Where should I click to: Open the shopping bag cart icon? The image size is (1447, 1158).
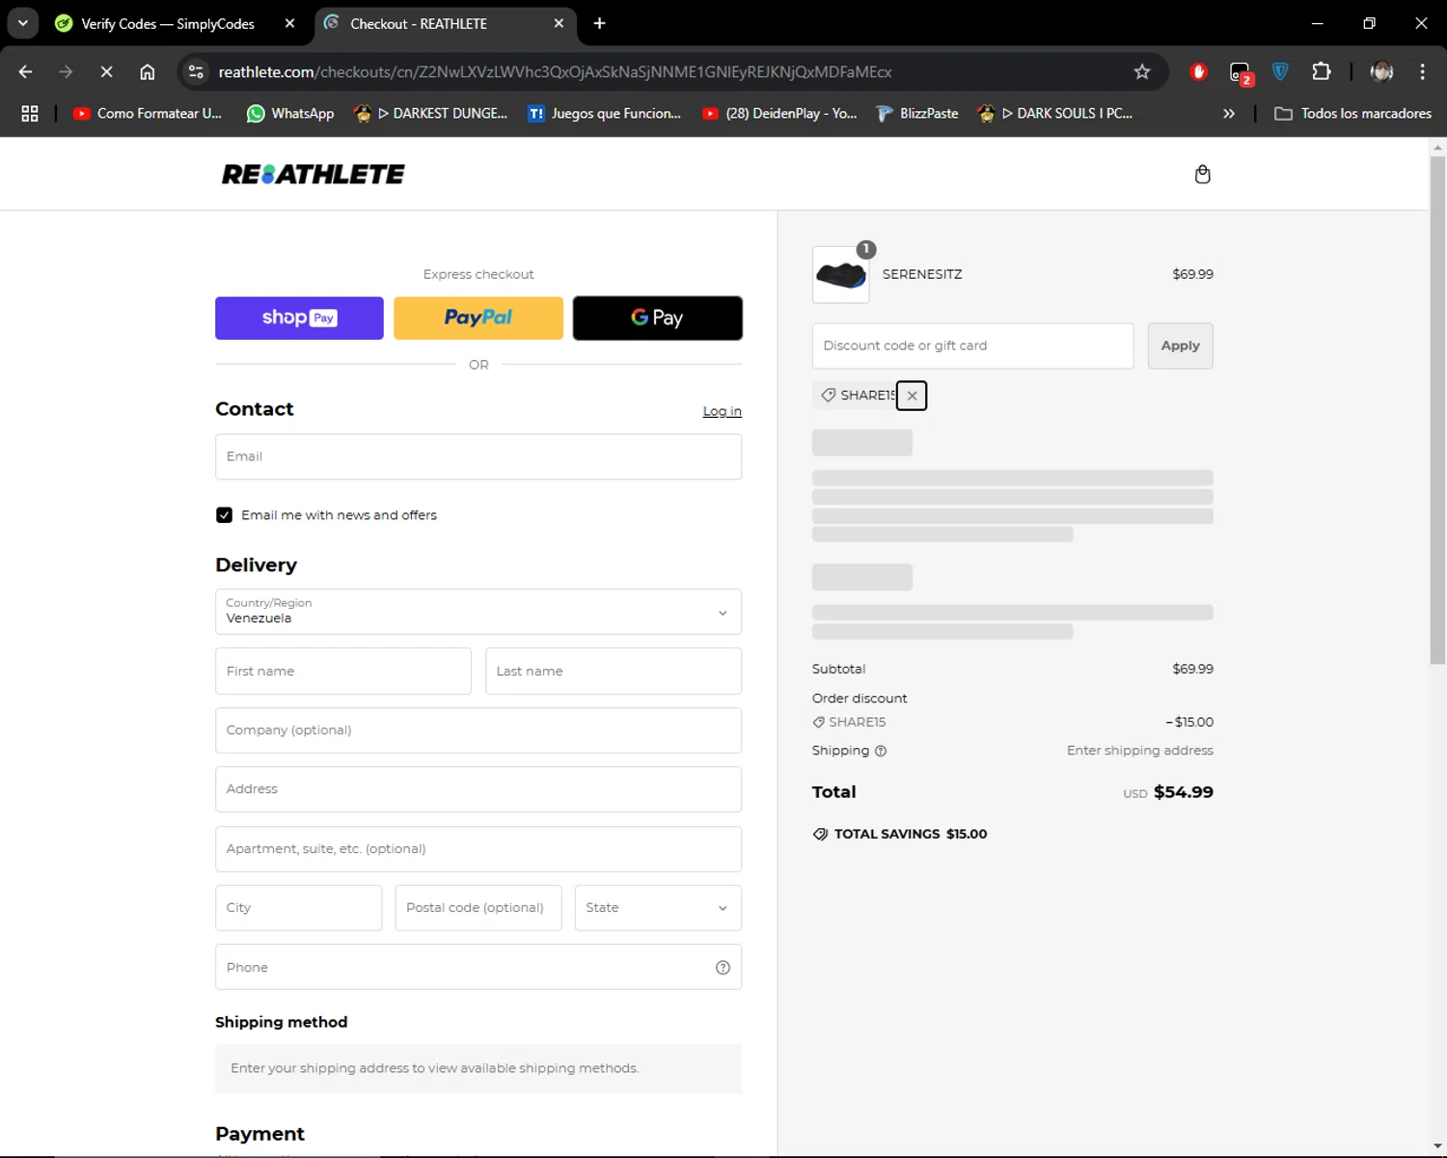1202,175
